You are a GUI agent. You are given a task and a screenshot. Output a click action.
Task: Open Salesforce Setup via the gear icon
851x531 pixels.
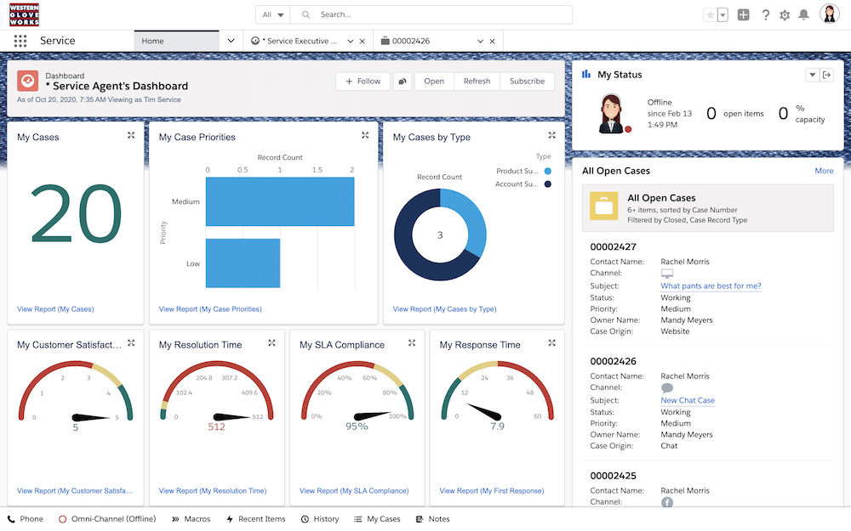[x=785, y=14]
